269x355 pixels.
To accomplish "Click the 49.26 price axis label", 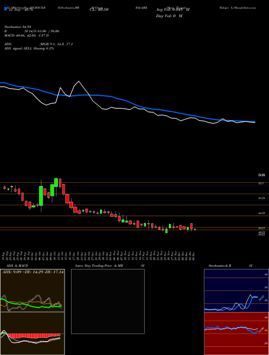I will 261,198.
